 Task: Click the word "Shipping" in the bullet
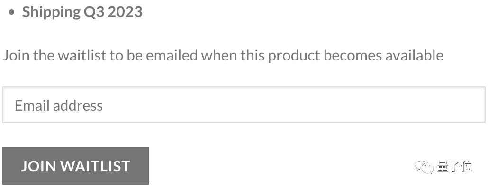pyautogui.click(x=51, y=12)
